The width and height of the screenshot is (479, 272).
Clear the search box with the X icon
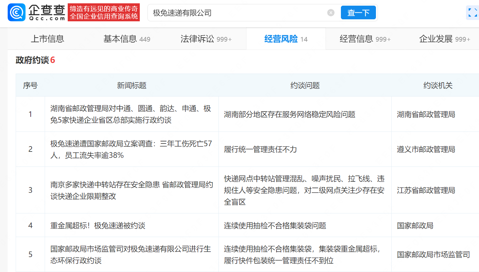(331, 13)
